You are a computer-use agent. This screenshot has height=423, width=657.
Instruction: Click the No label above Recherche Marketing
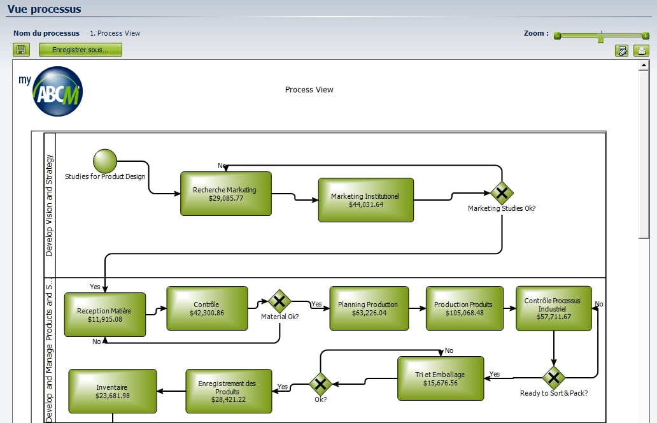tap(222, 166)
